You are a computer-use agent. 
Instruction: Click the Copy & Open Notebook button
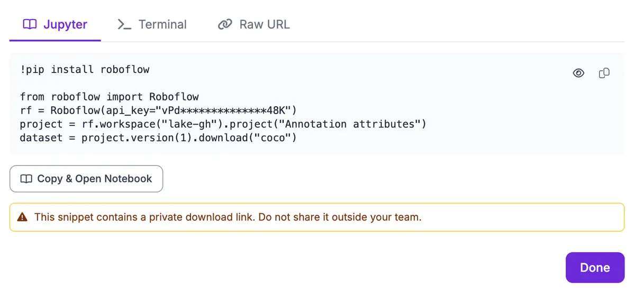click(x=86, y=179)
